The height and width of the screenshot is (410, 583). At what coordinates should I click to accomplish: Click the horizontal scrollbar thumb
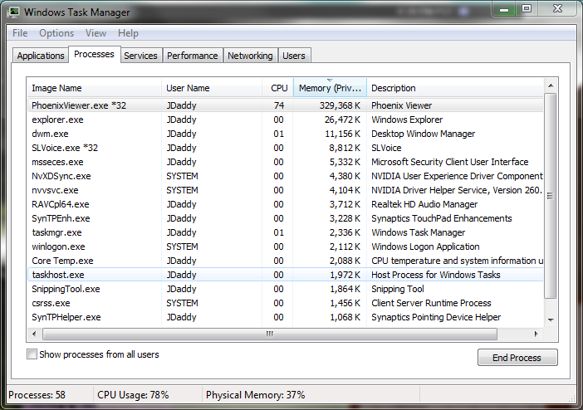[270, 334]
